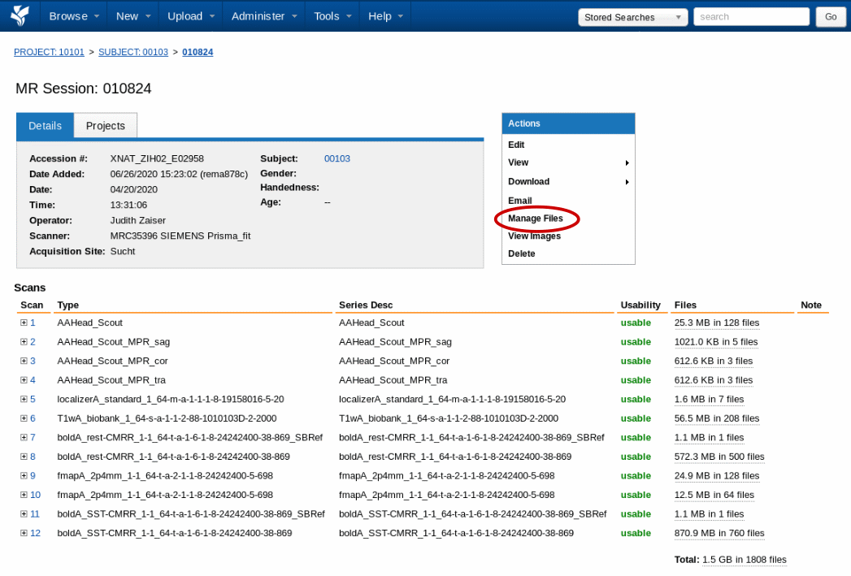Click plus icon beside scan 3

point(24,362)
